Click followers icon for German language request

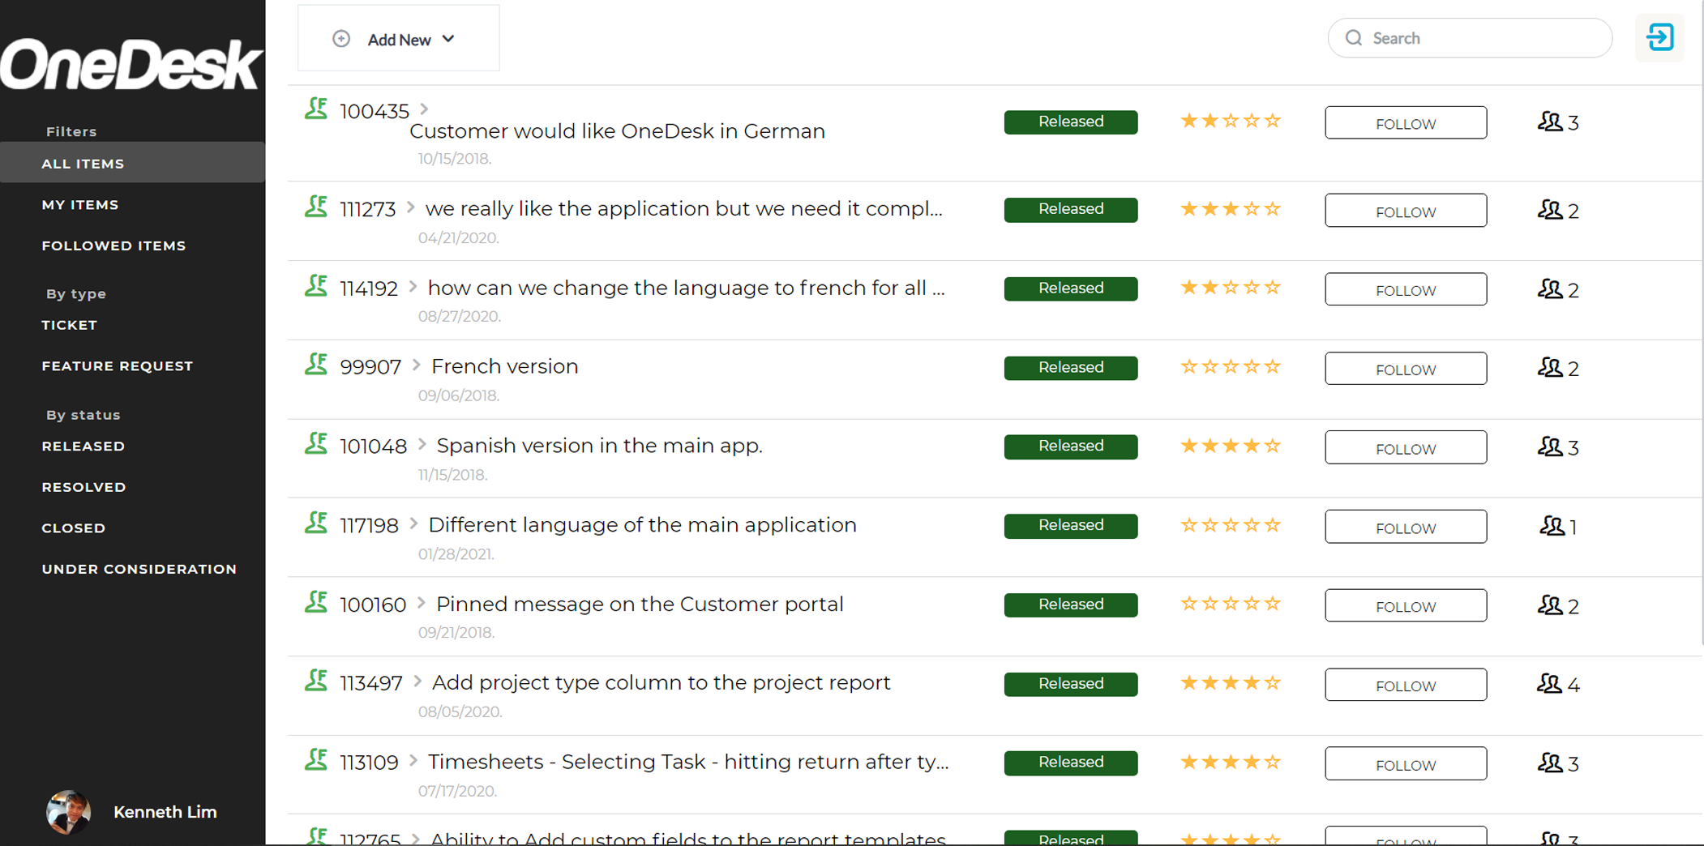tap(1550, 122)
